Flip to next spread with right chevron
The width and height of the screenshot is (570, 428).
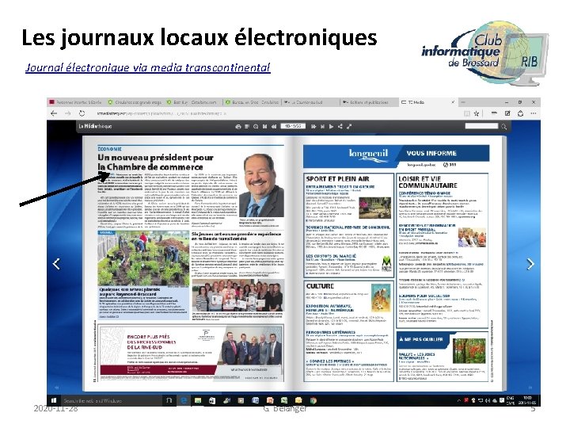pos(530,263)
